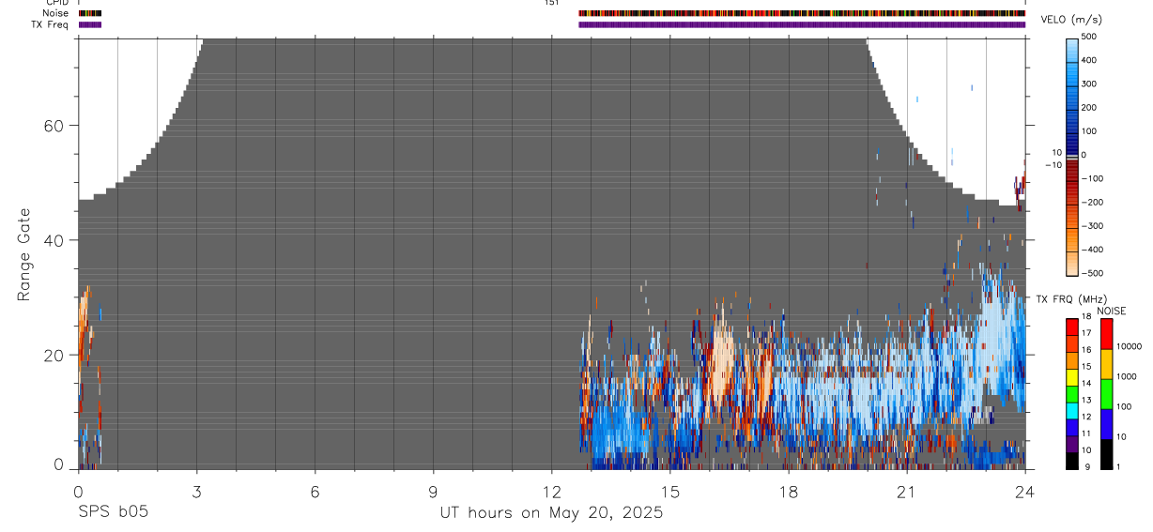Click range gate tick label 20
Viewport: 1153px width, 532px height.
tap(56, 356)
